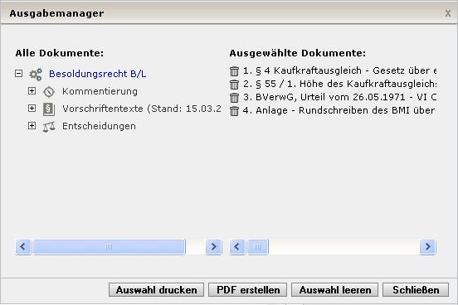The height and width of the screenshot is (305, 458).
Task: Remove document 1 using its trash icon
Action: coord(234,71)
